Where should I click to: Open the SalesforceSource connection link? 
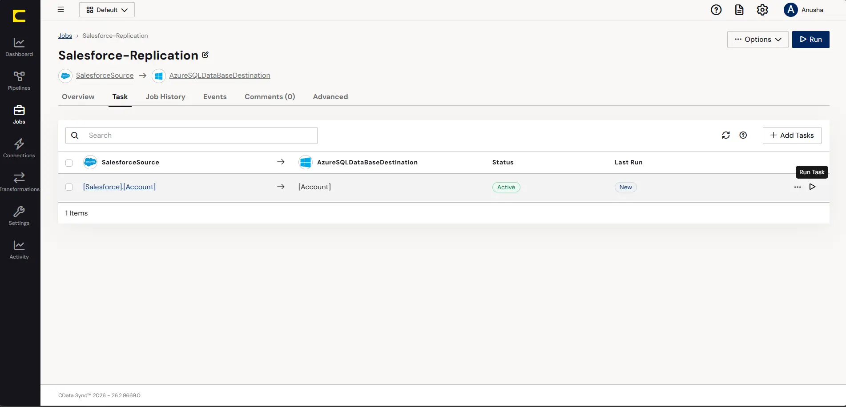105,76
